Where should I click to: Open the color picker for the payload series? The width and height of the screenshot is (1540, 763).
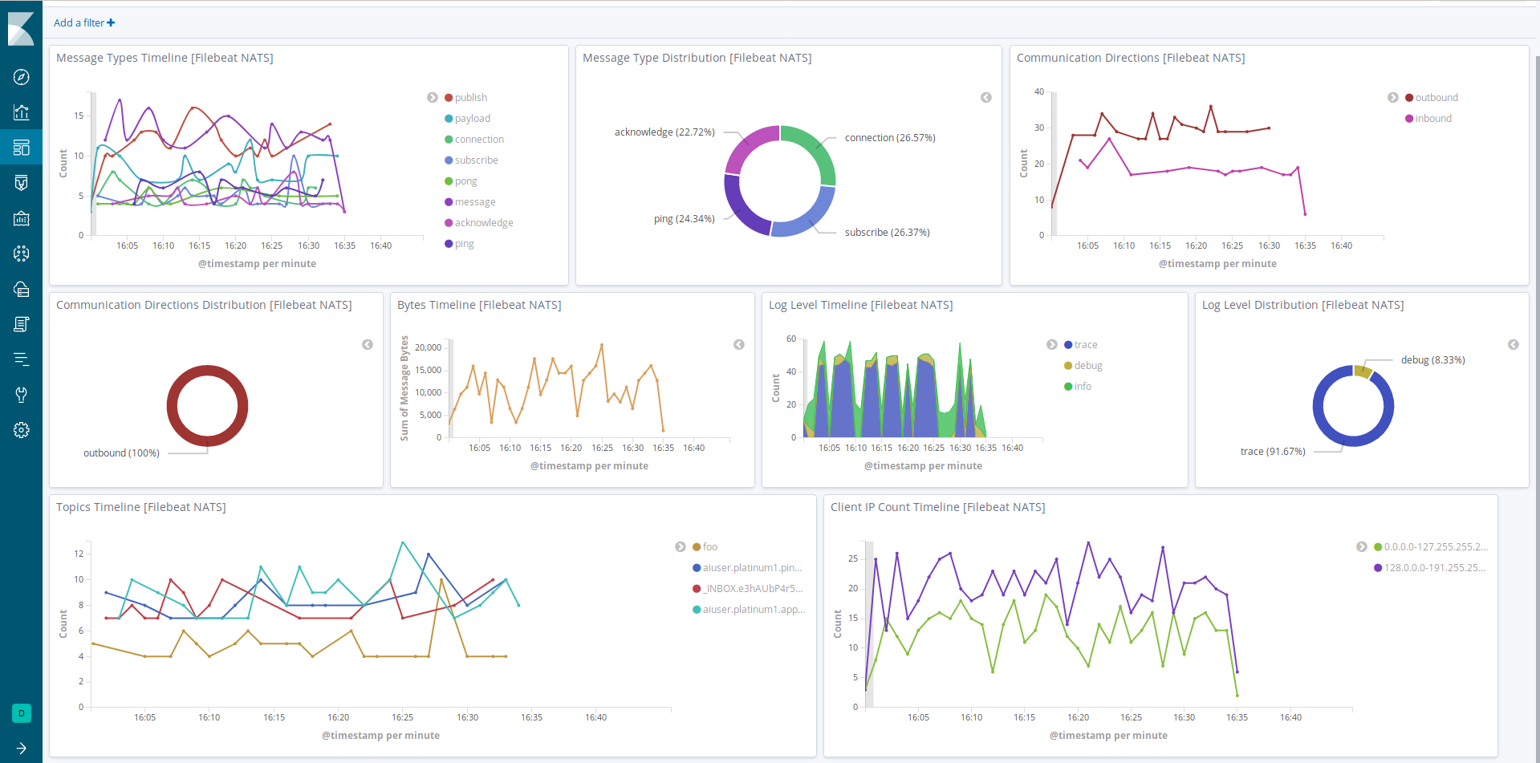[448, 118]
